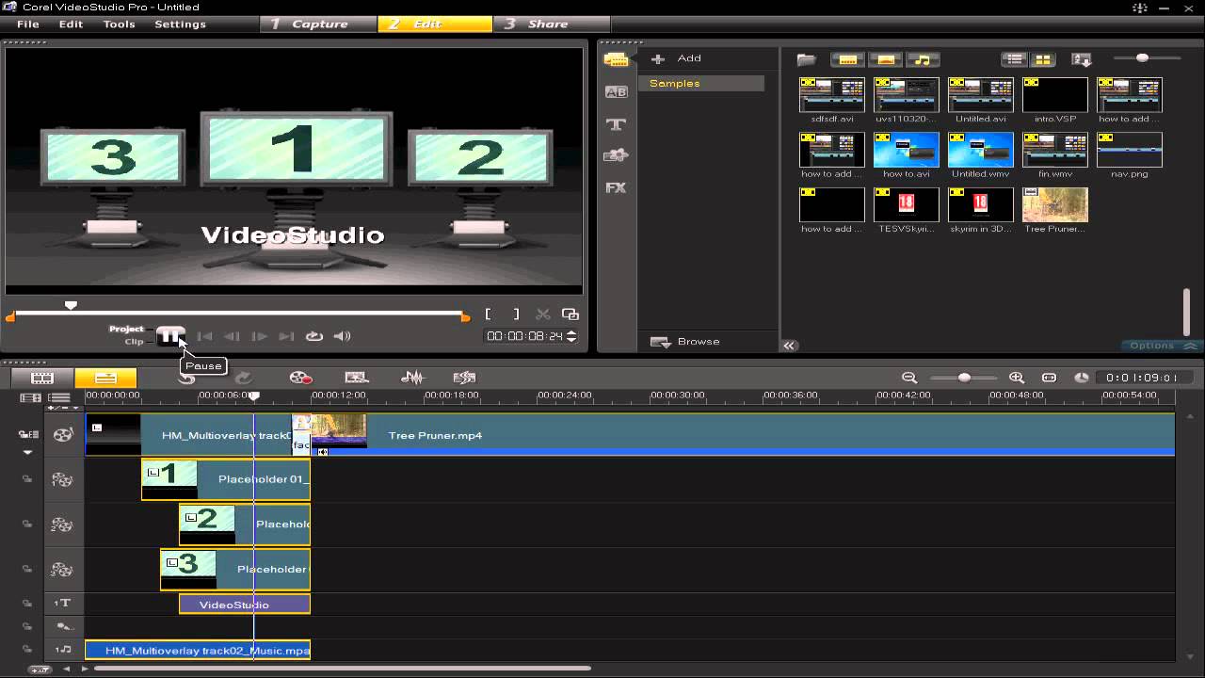The height and width of the screenshot is (678, 1205).
Task: Open the Title library (T icon)
Action: click(x=616, y=124)
